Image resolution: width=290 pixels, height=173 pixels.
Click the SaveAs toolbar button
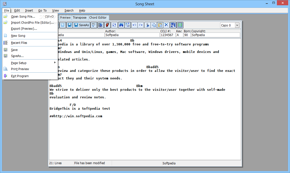pos(81,25)
